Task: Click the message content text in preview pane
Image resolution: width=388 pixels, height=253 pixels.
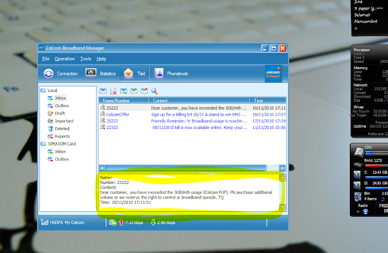Action: tap(186, 195)
